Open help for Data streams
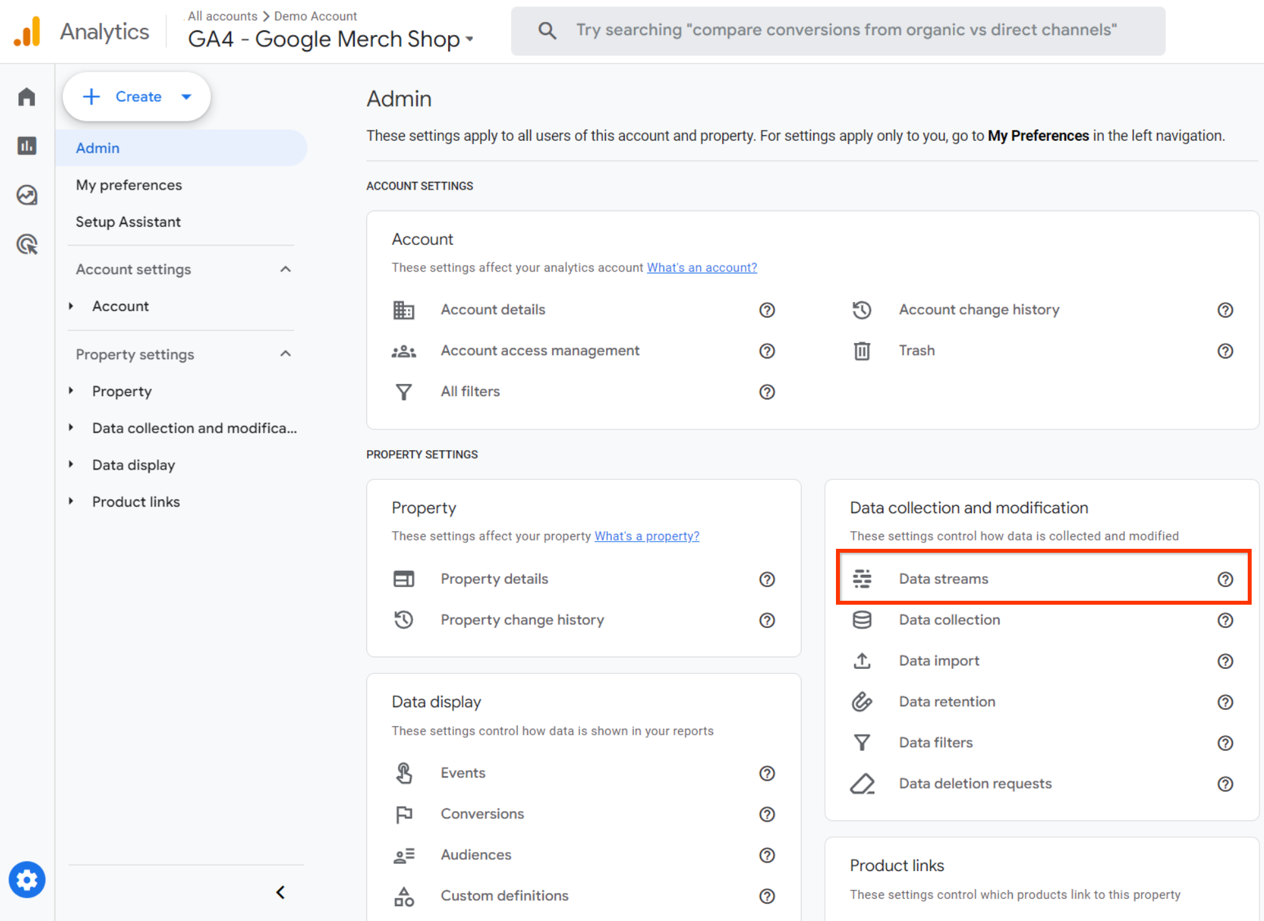The width and height of the screenshot is (1264, 921). coord(1225,579)
